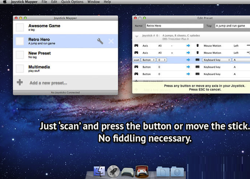250x179 pixels.
Task: Click the plus icon beside Add a new preset
Action: click(x=20, y=82)
